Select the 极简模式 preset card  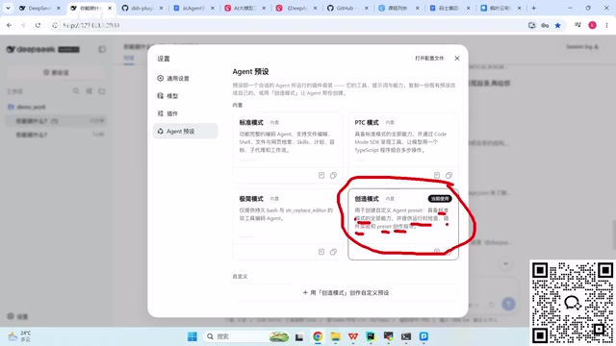(287, 224)
